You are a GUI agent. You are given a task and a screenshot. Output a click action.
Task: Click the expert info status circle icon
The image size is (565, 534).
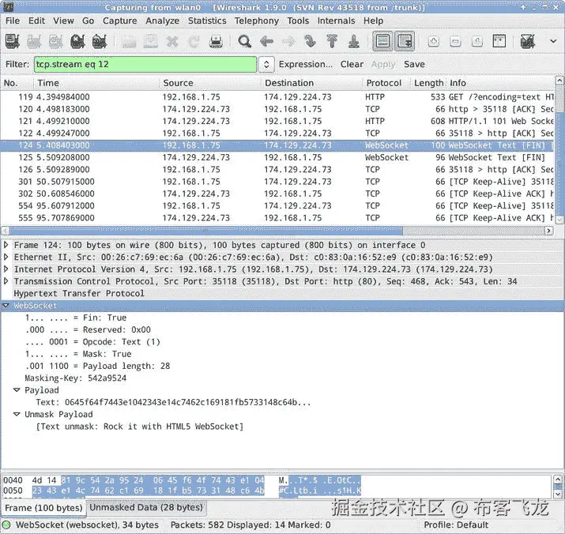pos(6,525)
